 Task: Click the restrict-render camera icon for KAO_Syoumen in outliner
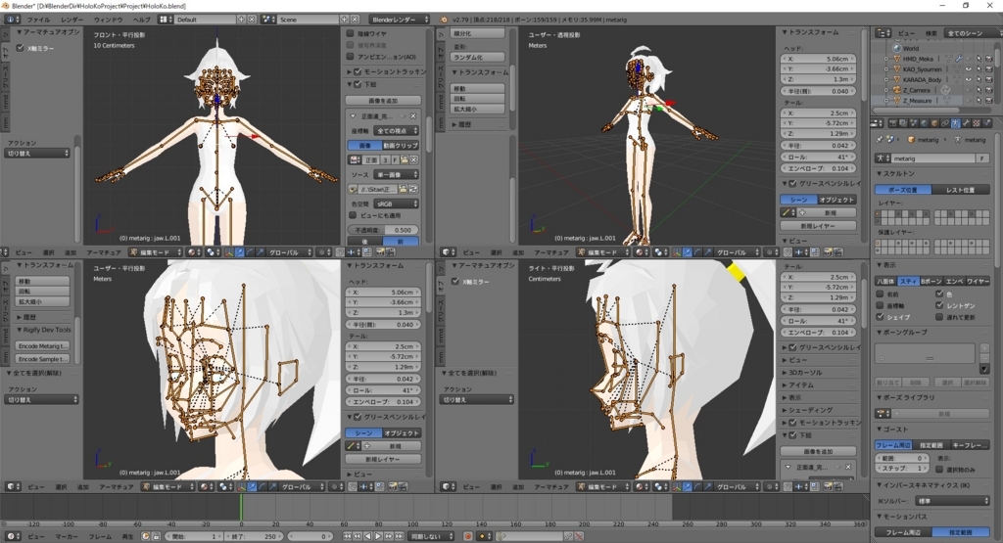click(x=989, y=69)
